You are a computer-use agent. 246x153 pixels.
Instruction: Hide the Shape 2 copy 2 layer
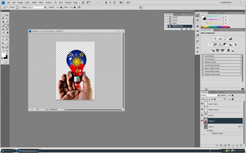pyautogui.click(x=202, y=109)
